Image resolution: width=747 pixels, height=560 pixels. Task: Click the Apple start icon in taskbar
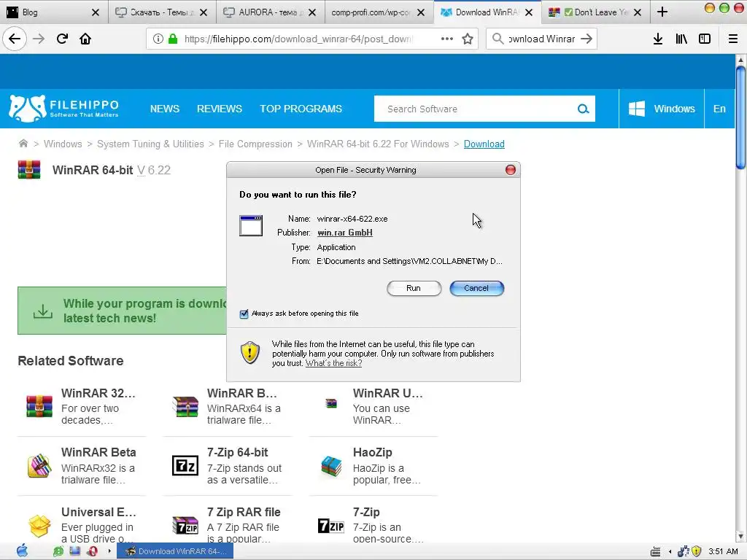22,551
